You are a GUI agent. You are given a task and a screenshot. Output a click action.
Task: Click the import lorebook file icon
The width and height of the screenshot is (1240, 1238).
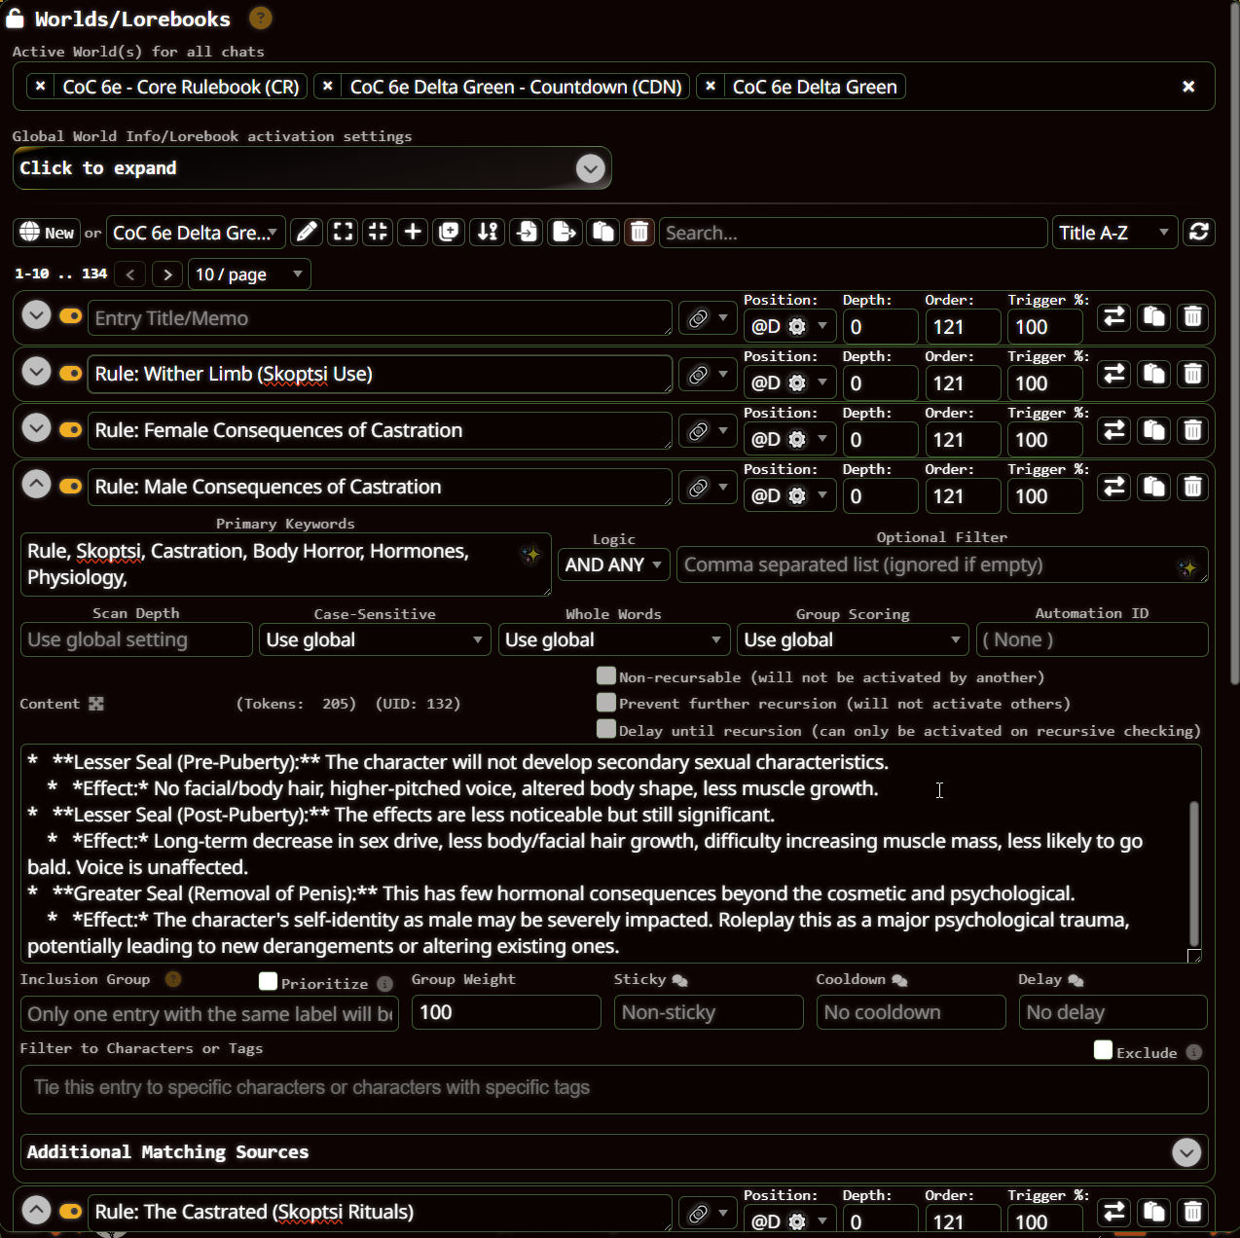526,232
